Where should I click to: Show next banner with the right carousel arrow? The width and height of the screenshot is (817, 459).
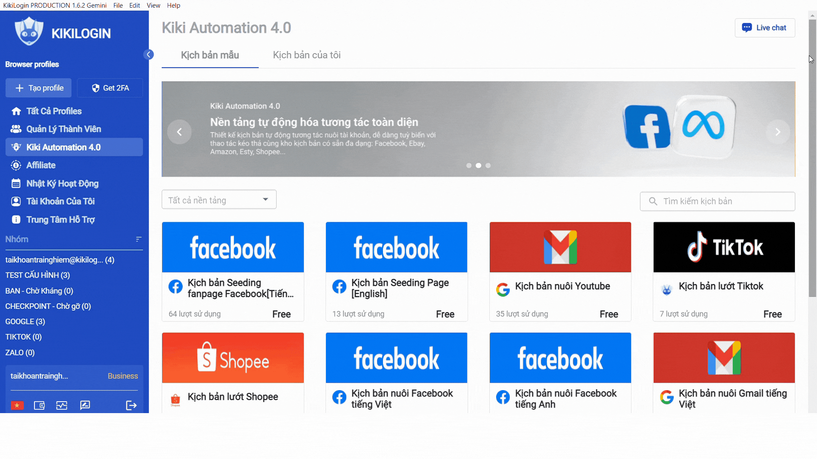pyautogui.click(x=778, y=132)
